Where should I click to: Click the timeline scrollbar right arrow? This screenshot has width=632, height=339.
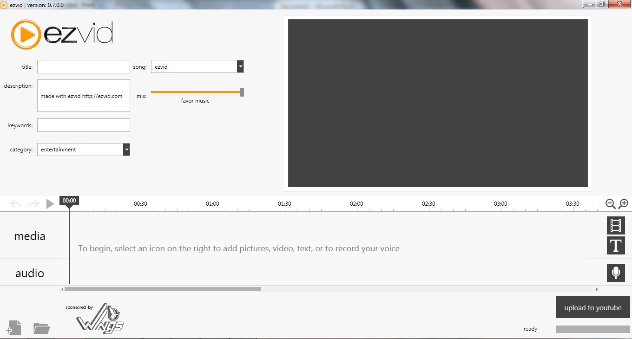click(x=597, y=289)
